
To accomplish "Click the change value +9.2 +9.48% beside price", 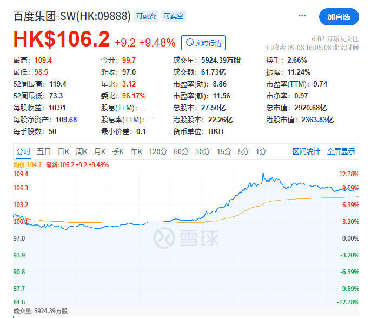I will click(x=145, y=43).
